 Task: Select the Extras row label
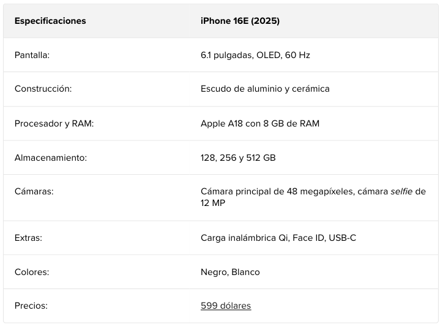(x=28, y=238)
